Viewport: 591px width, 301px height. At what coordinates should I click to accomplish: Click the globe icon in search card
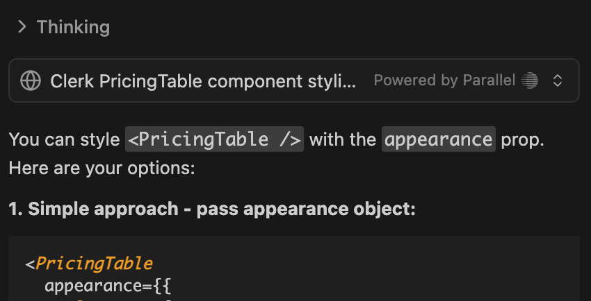(x=30, y=80)
